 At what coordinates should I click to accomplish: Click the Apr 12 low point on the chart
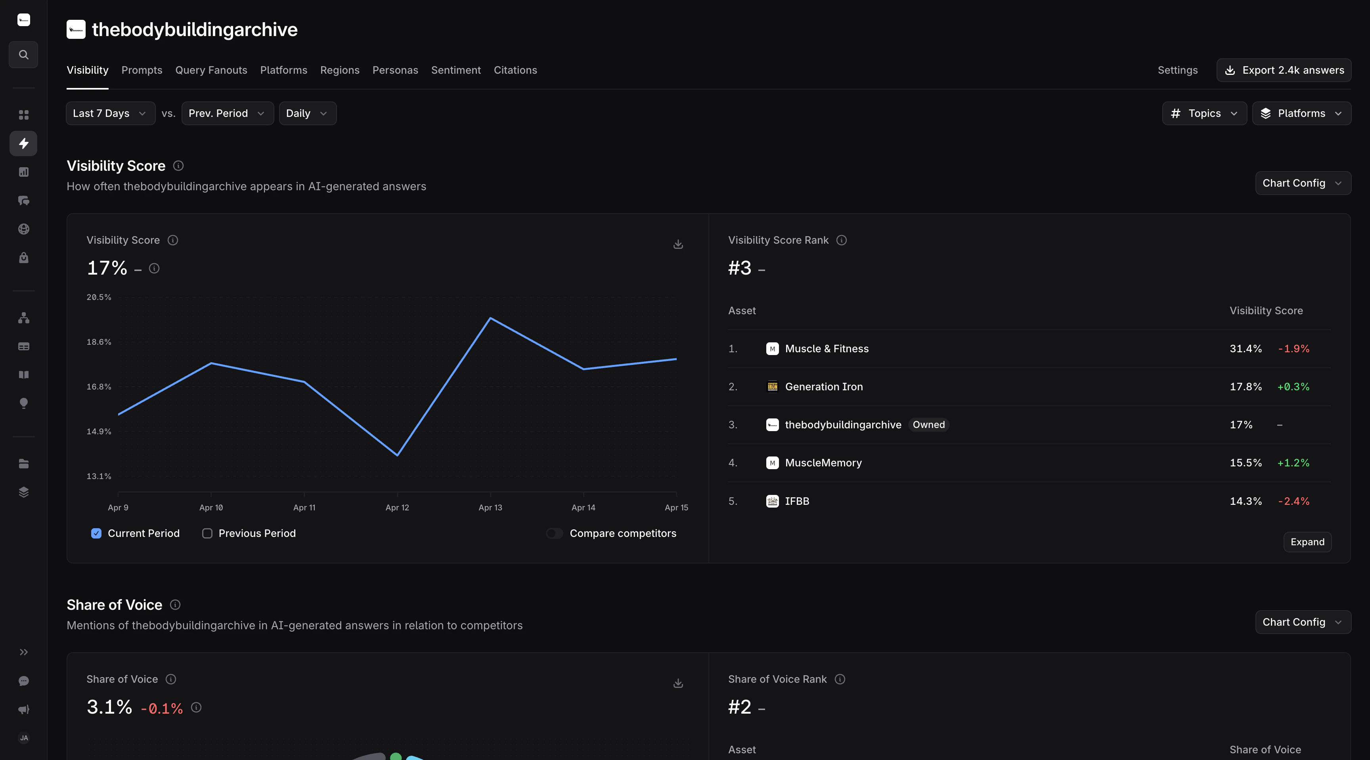397,455
